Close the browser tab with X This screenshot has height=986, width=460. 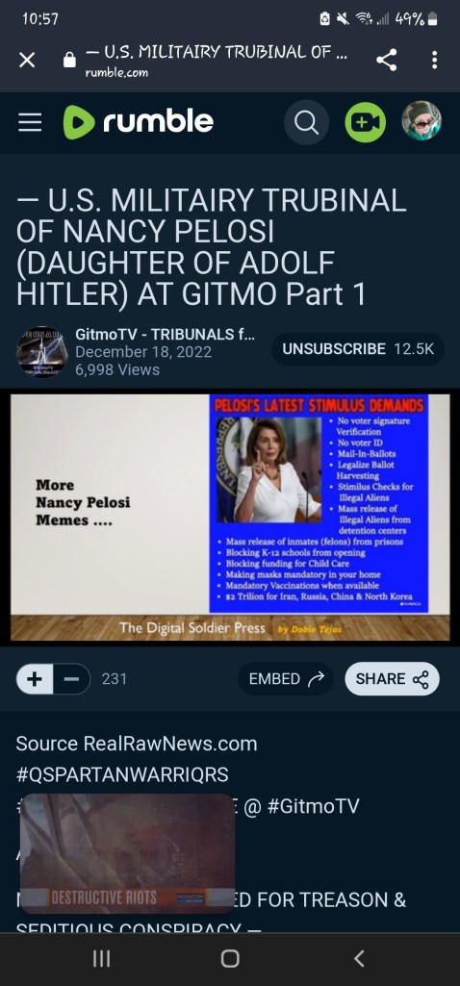[27, 60]
